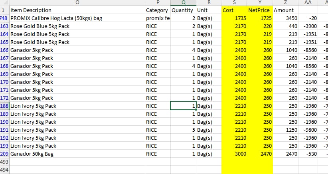The width and height of the screenshot is (328, 174).
Task: Select column O header
Action: 77,3
